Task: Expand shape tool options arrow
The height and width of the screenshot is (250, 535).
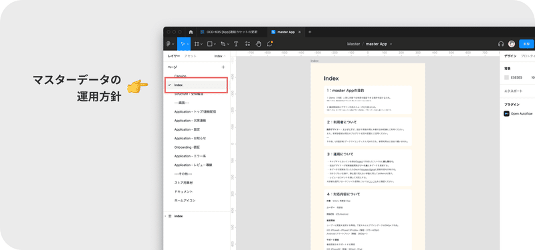Action: click(x=215, y=44)
